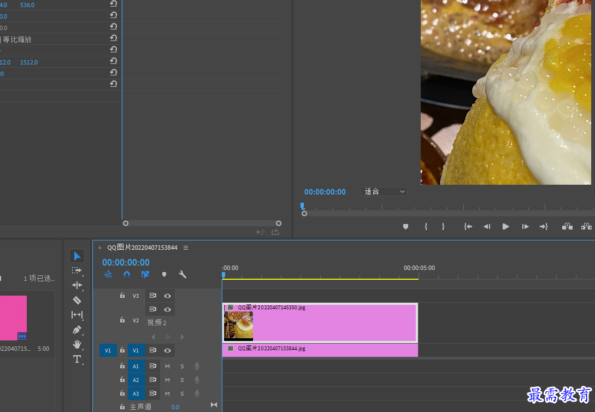
Task: Open the 适合 zoom level dropdown
Action: pyautogui.click(x=384, y=192)
